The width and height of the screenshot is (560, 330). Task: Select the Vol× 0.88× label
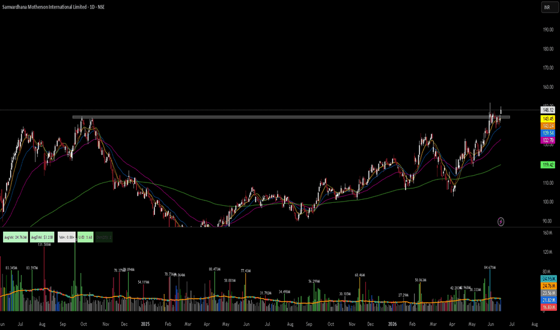coord(67,237)
